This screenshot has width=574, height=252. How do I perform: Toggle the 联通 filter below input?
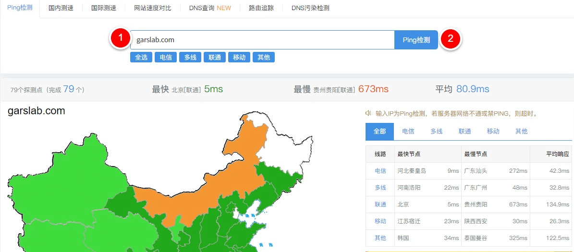point(215,58)
